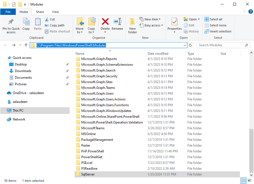Open the address bar history dropdown
The image size is (254, 184).
coord(185,45)
